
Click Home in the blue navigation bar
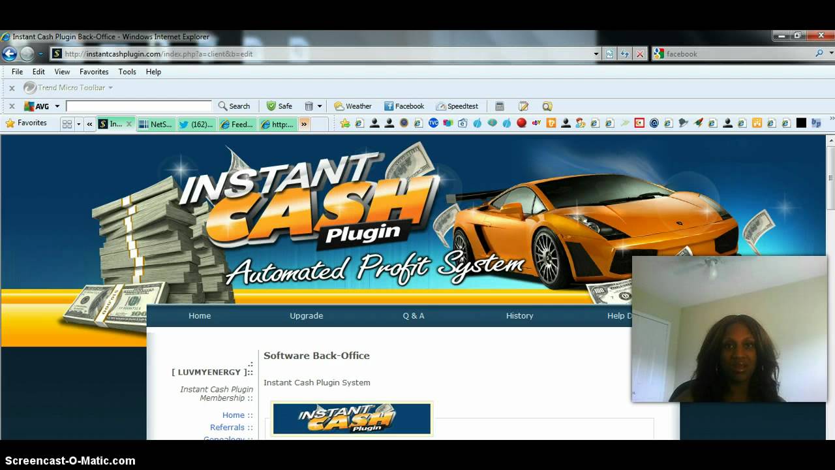click(x=200, y=316)
